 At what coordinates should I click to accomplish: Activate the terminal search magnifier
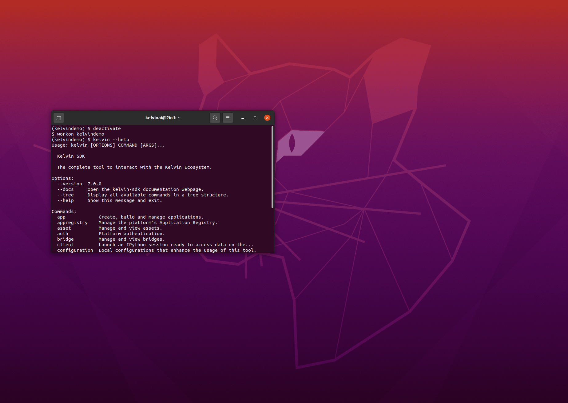(215, 118)
